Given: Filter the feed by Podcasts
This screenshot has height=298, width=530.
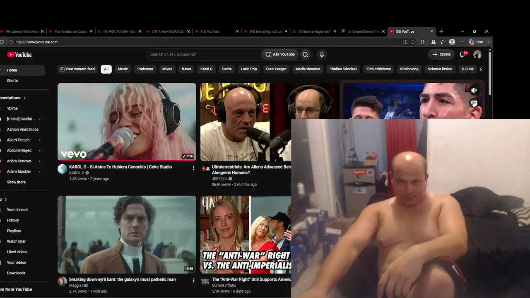Looking at the screenshot, I should [x=145, y=69].
